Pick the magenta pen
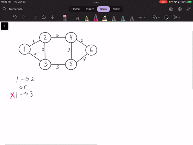 (x=96, y=18)
